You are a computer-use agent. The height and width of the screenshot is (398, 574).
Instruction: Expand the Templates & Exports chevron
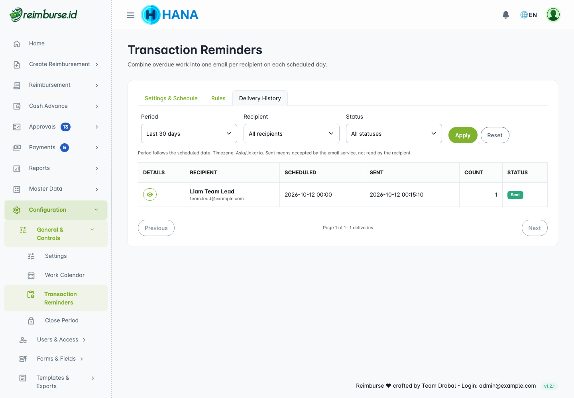[93, 378]
